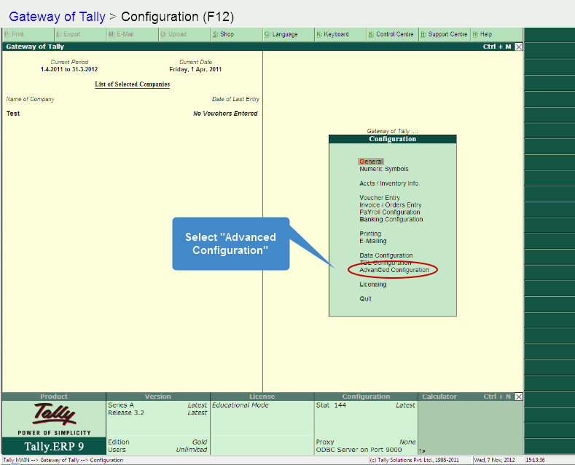Open TDL Configuration entry
This screenshot has height=465, width=575.
[x=386, y=263]
